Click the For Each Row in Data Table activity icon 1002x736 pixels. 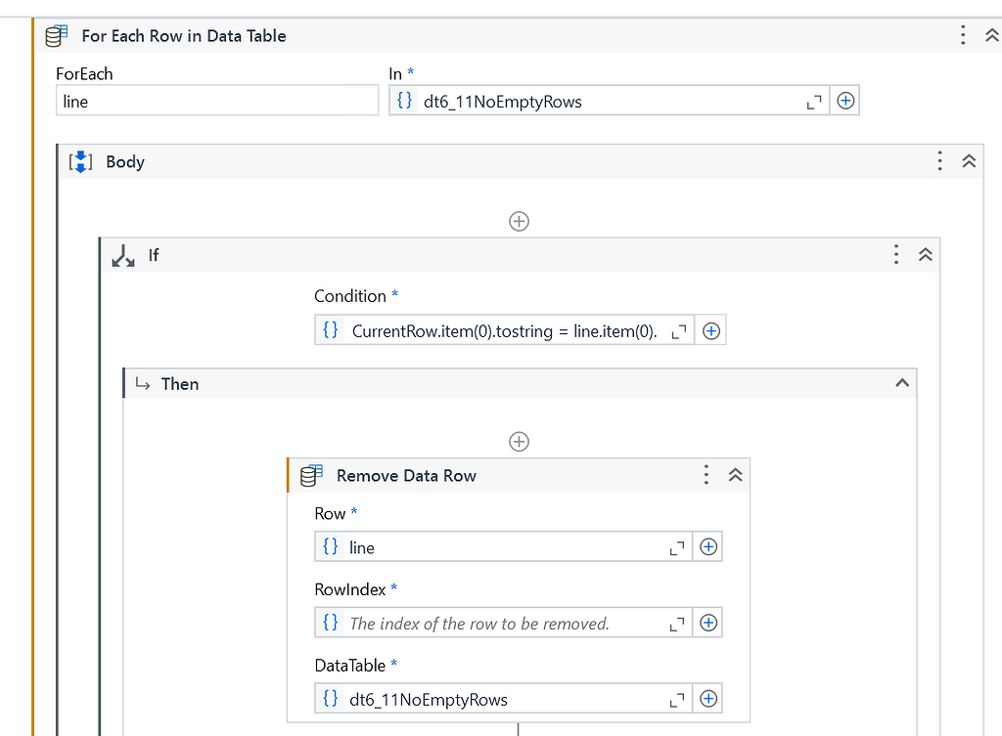(x=56, y=35)
